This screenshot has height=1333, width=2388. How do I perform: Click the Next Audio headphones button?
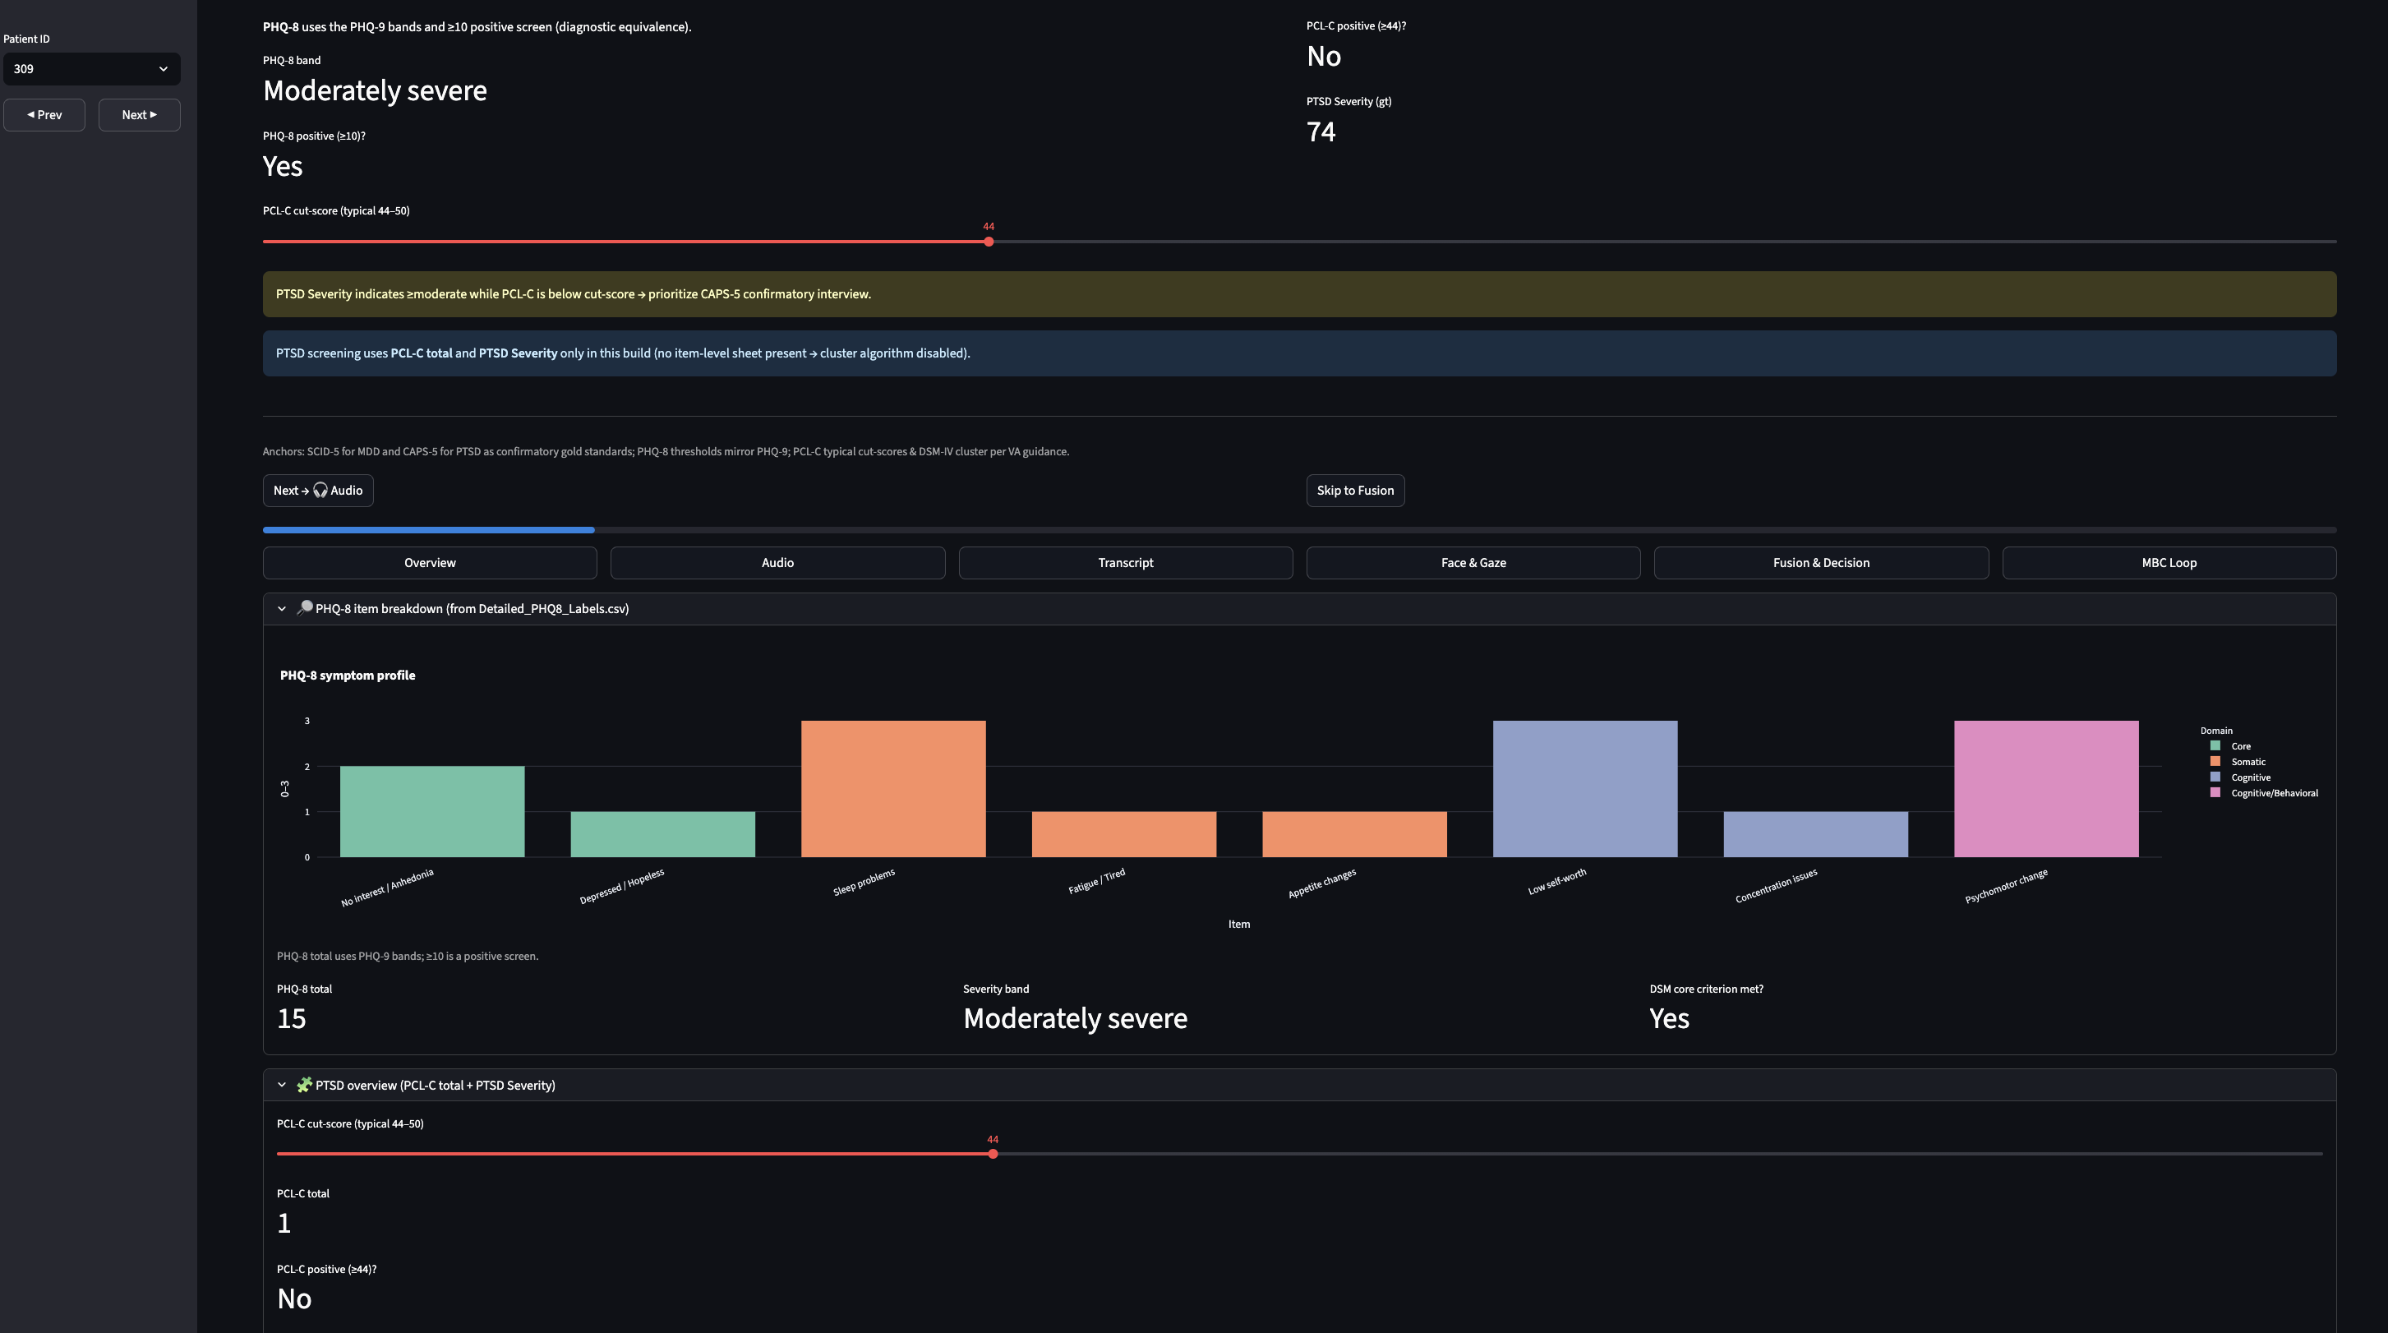click(318, 491)
